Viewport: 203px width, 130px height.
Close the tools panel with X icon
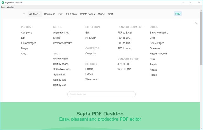[196, 23]
